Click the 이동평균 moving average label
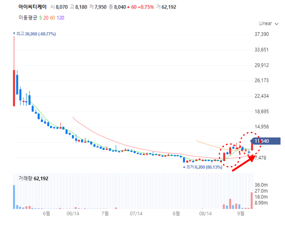The width and height of the screenshot is (285, 232). click(28, 18)
